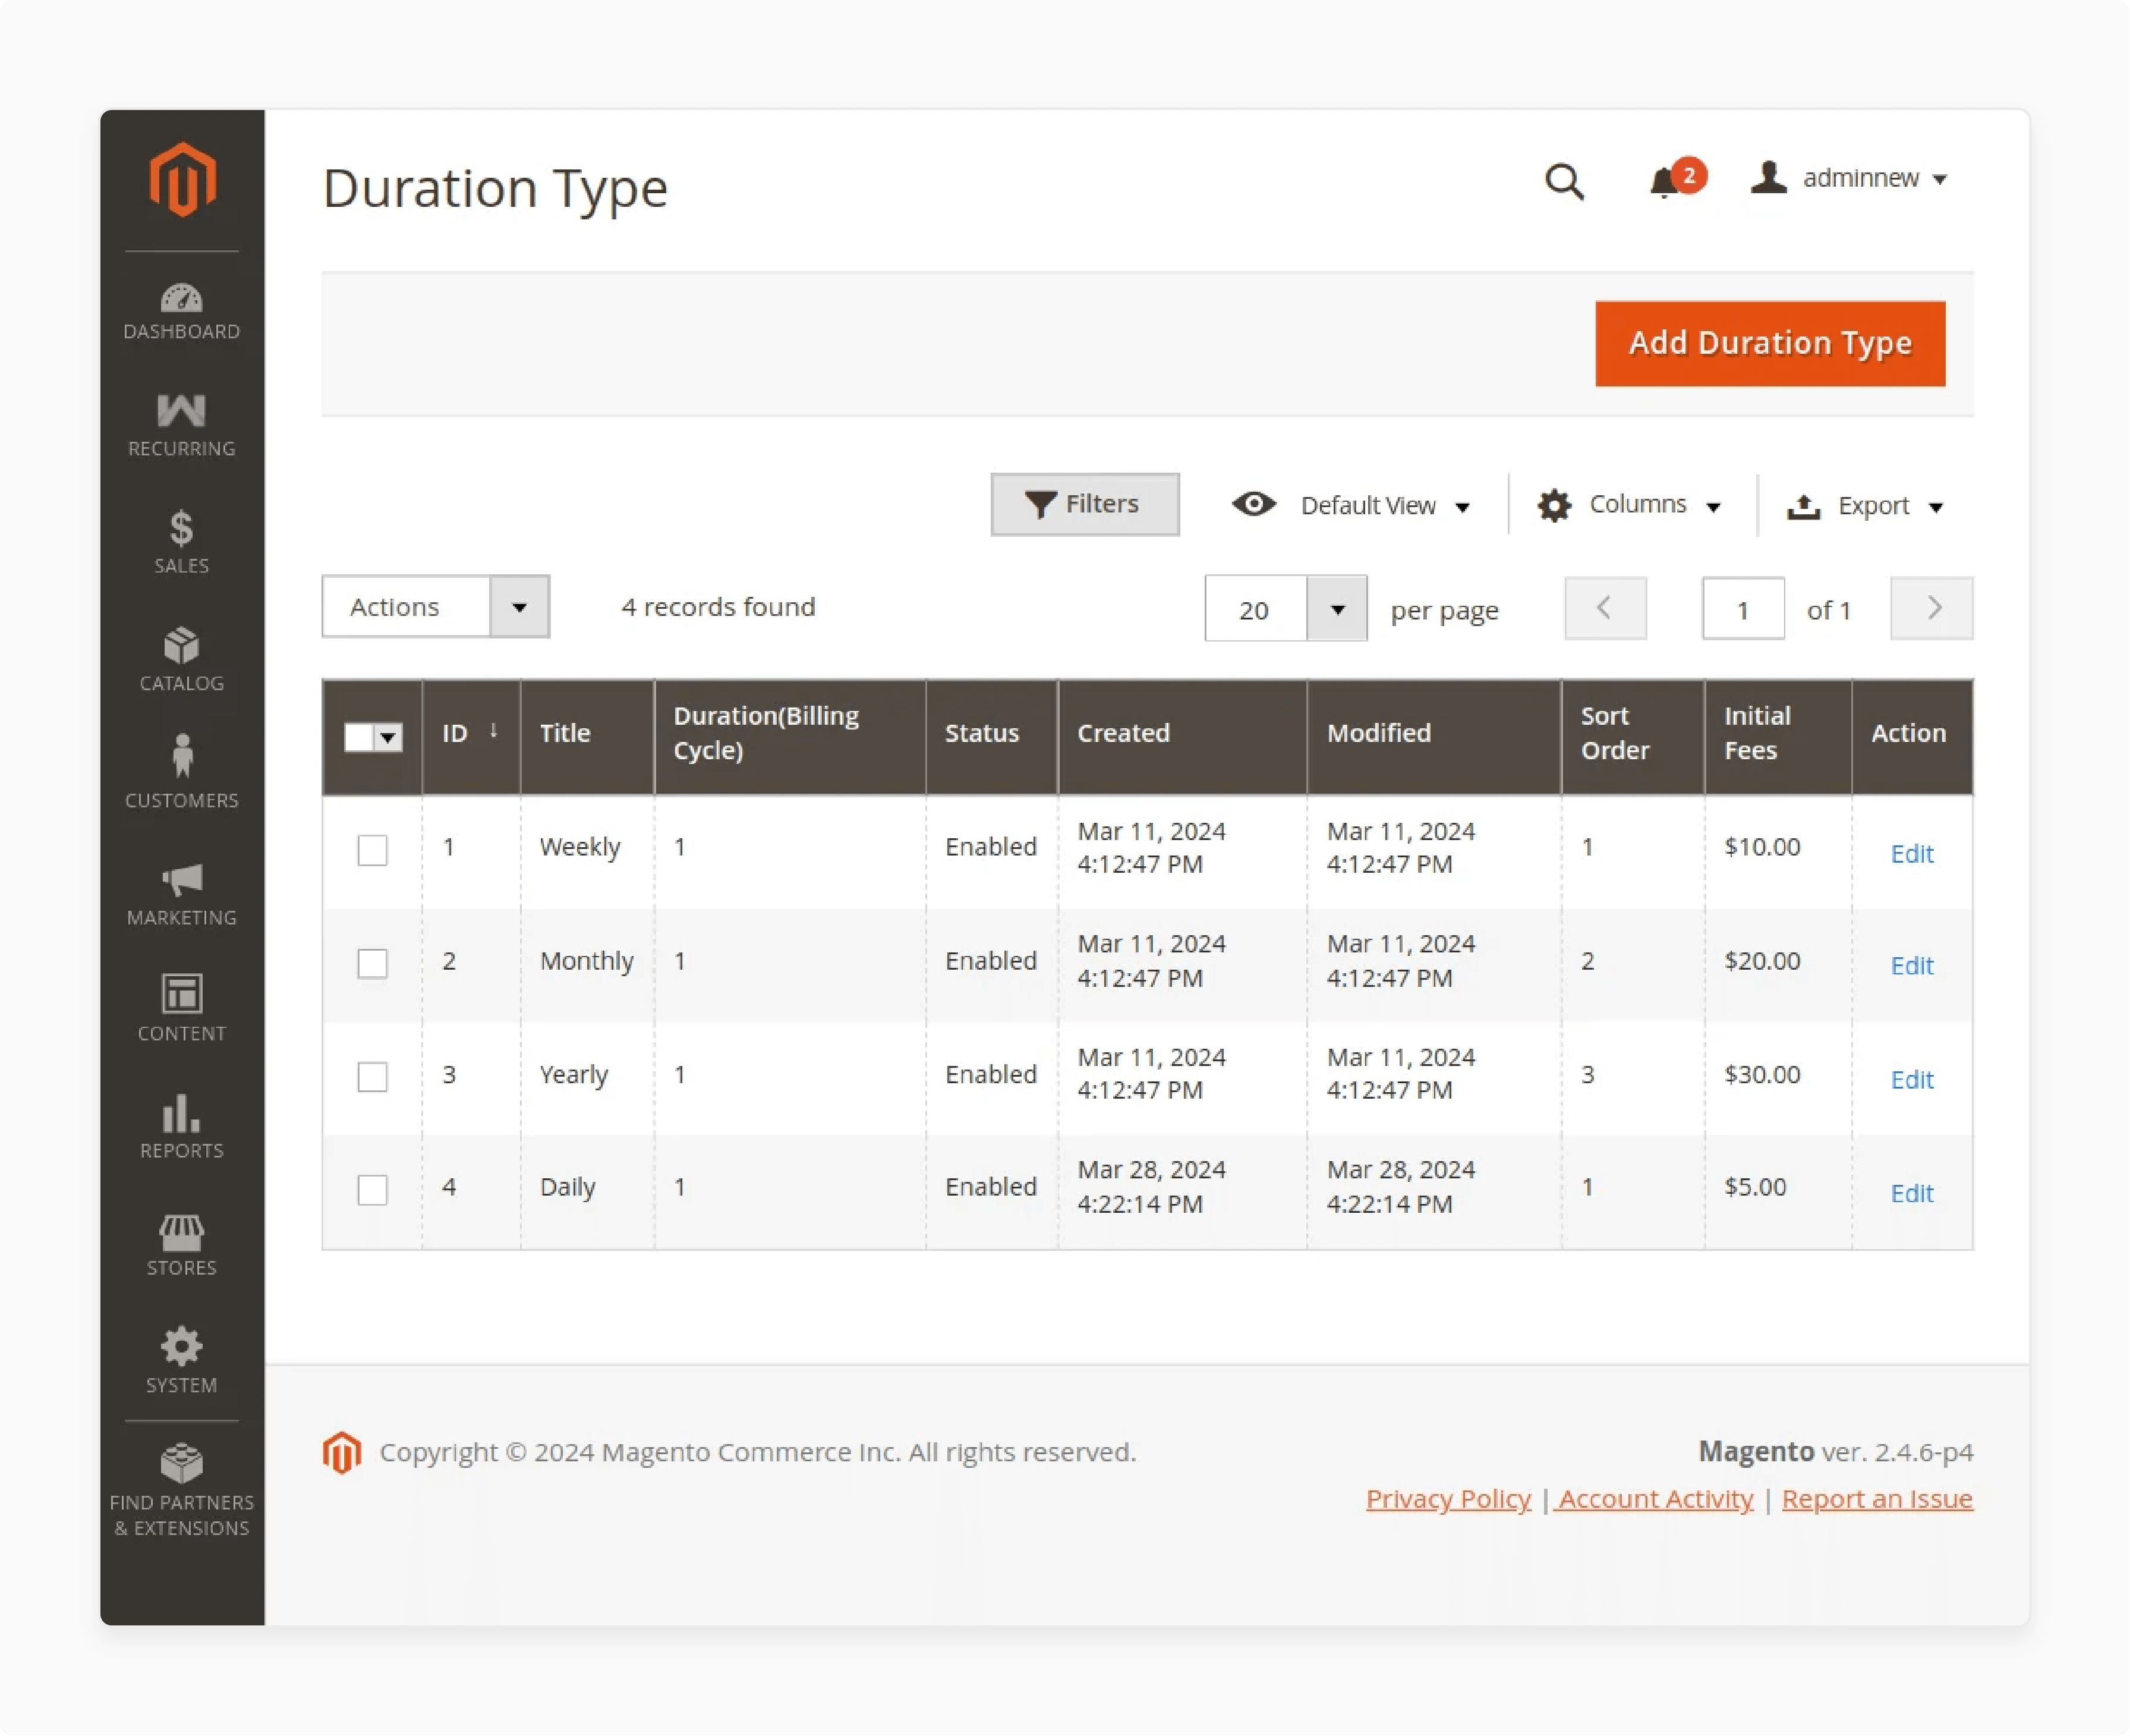This screenshot has width=2130, height=1736.
Task: Open the Dashboard menu icon
Action: point(182,298)
